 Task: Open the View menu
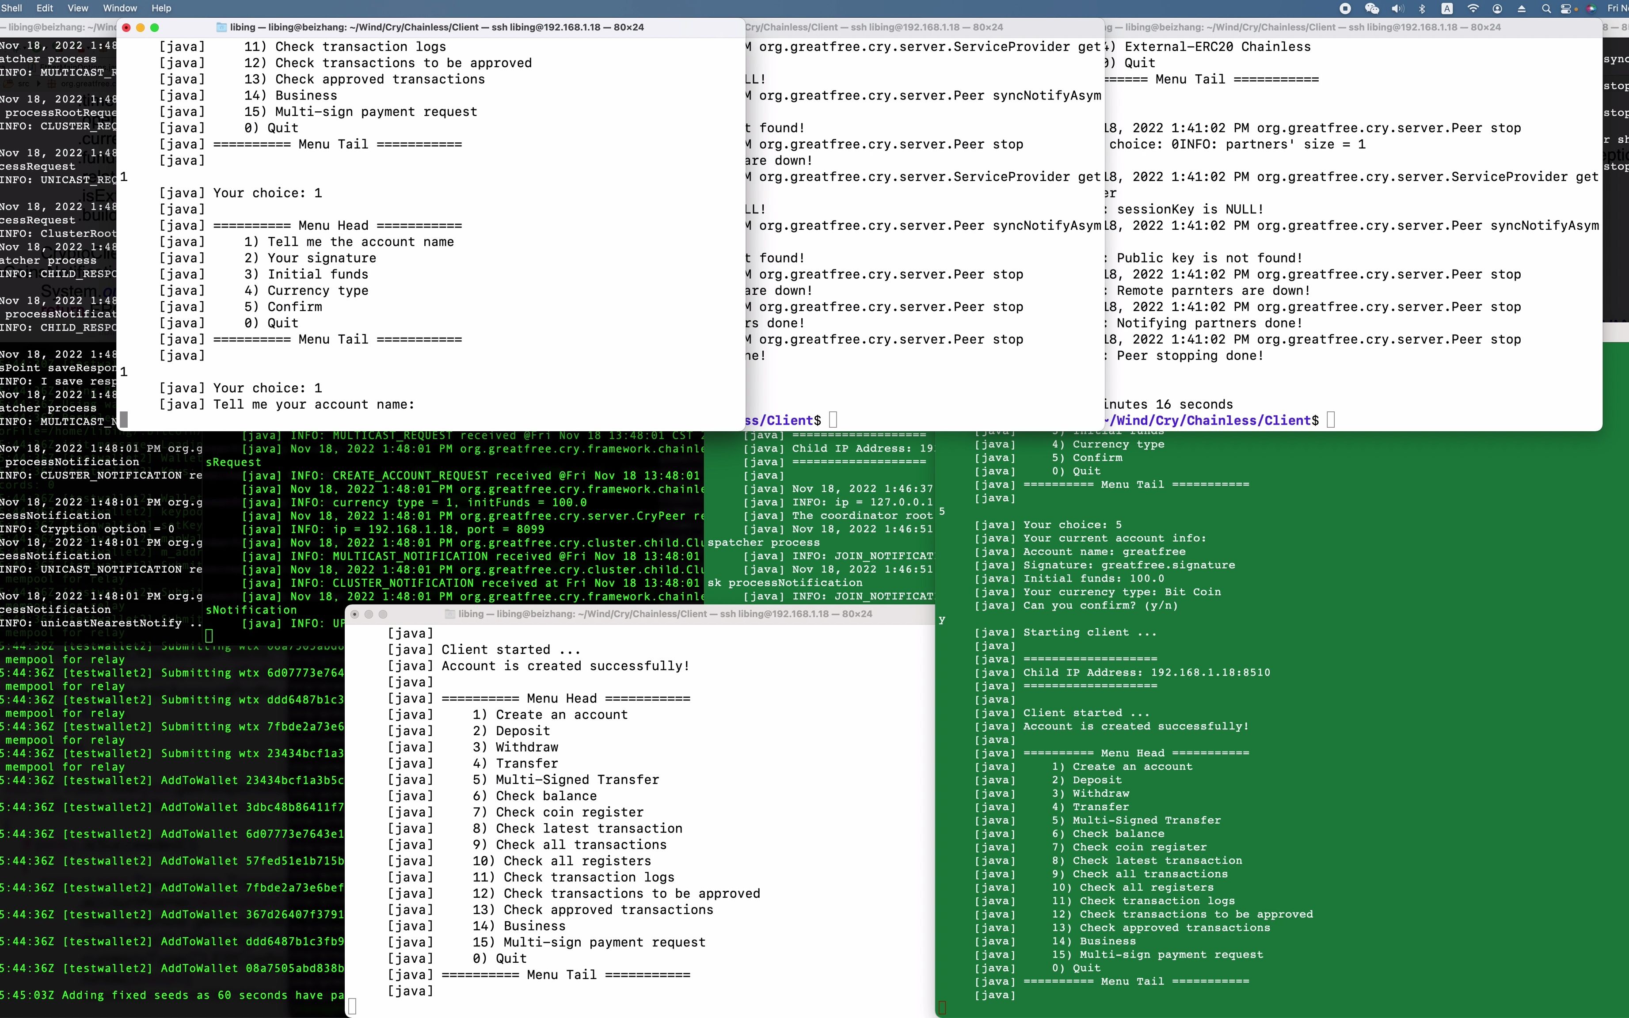click(77, 8)
